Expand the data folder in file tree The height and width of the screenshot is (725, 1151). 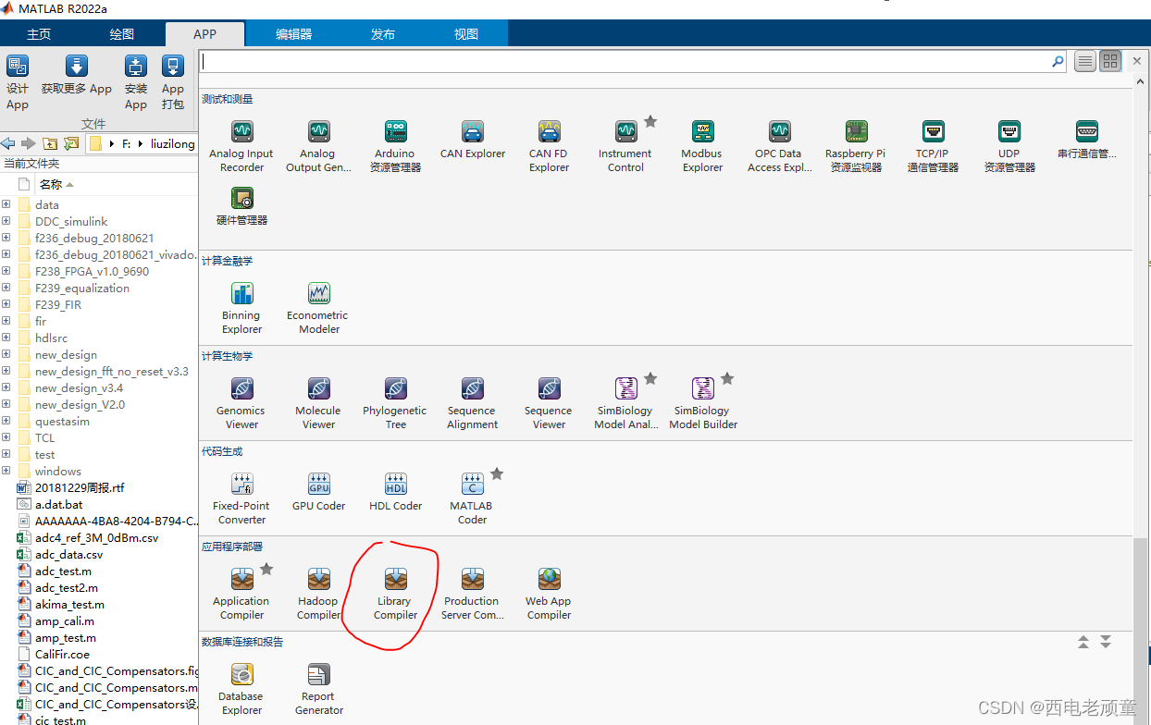click(x=6, y=204)
